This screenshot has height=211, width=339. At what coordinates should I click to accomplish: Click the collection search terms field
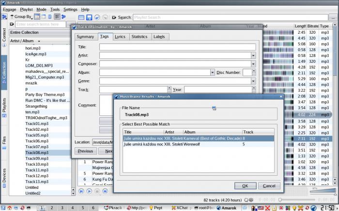point(40,24)
